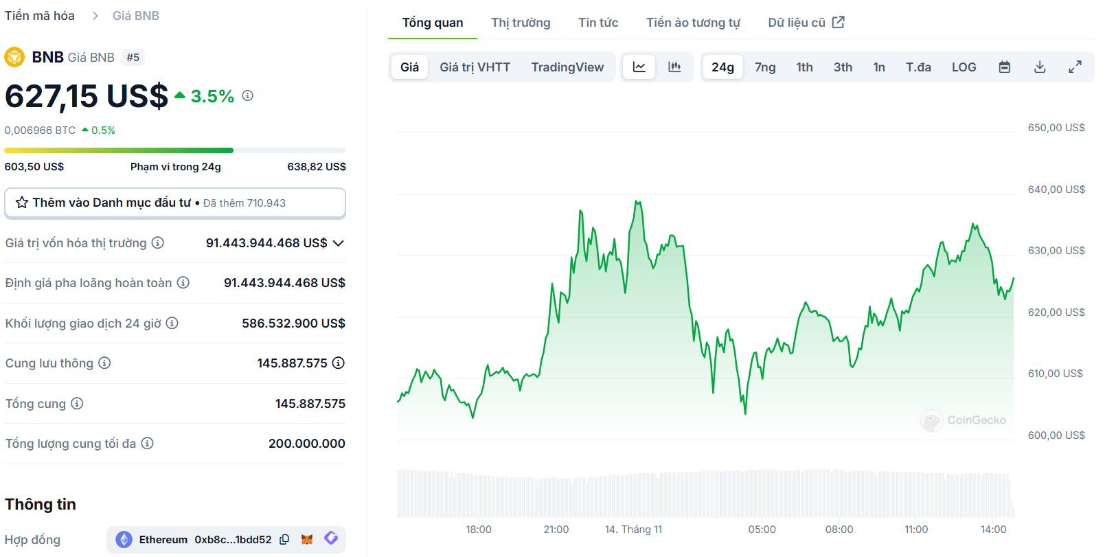Select the line chart icon
This screenshot has height=557, width=1105.
click(639, 67)
